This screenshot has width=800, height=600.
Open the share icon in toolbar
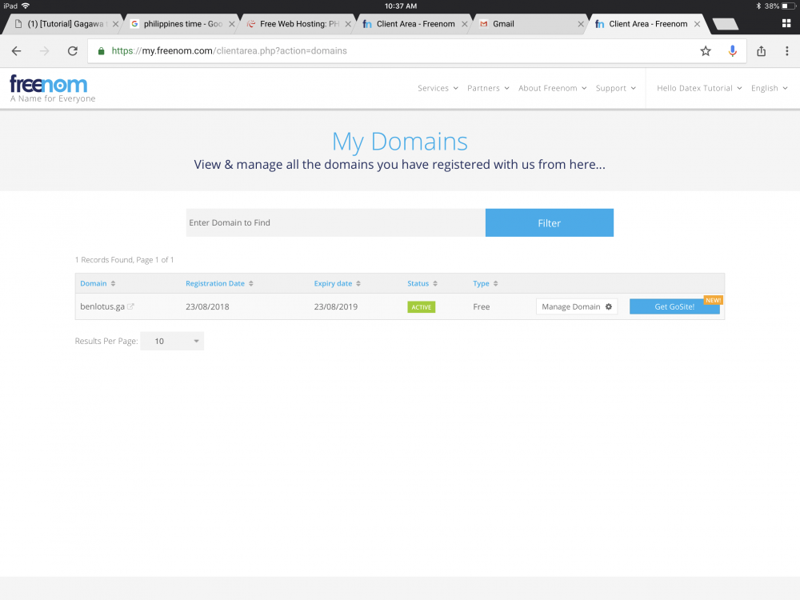[x=761, y=51]
